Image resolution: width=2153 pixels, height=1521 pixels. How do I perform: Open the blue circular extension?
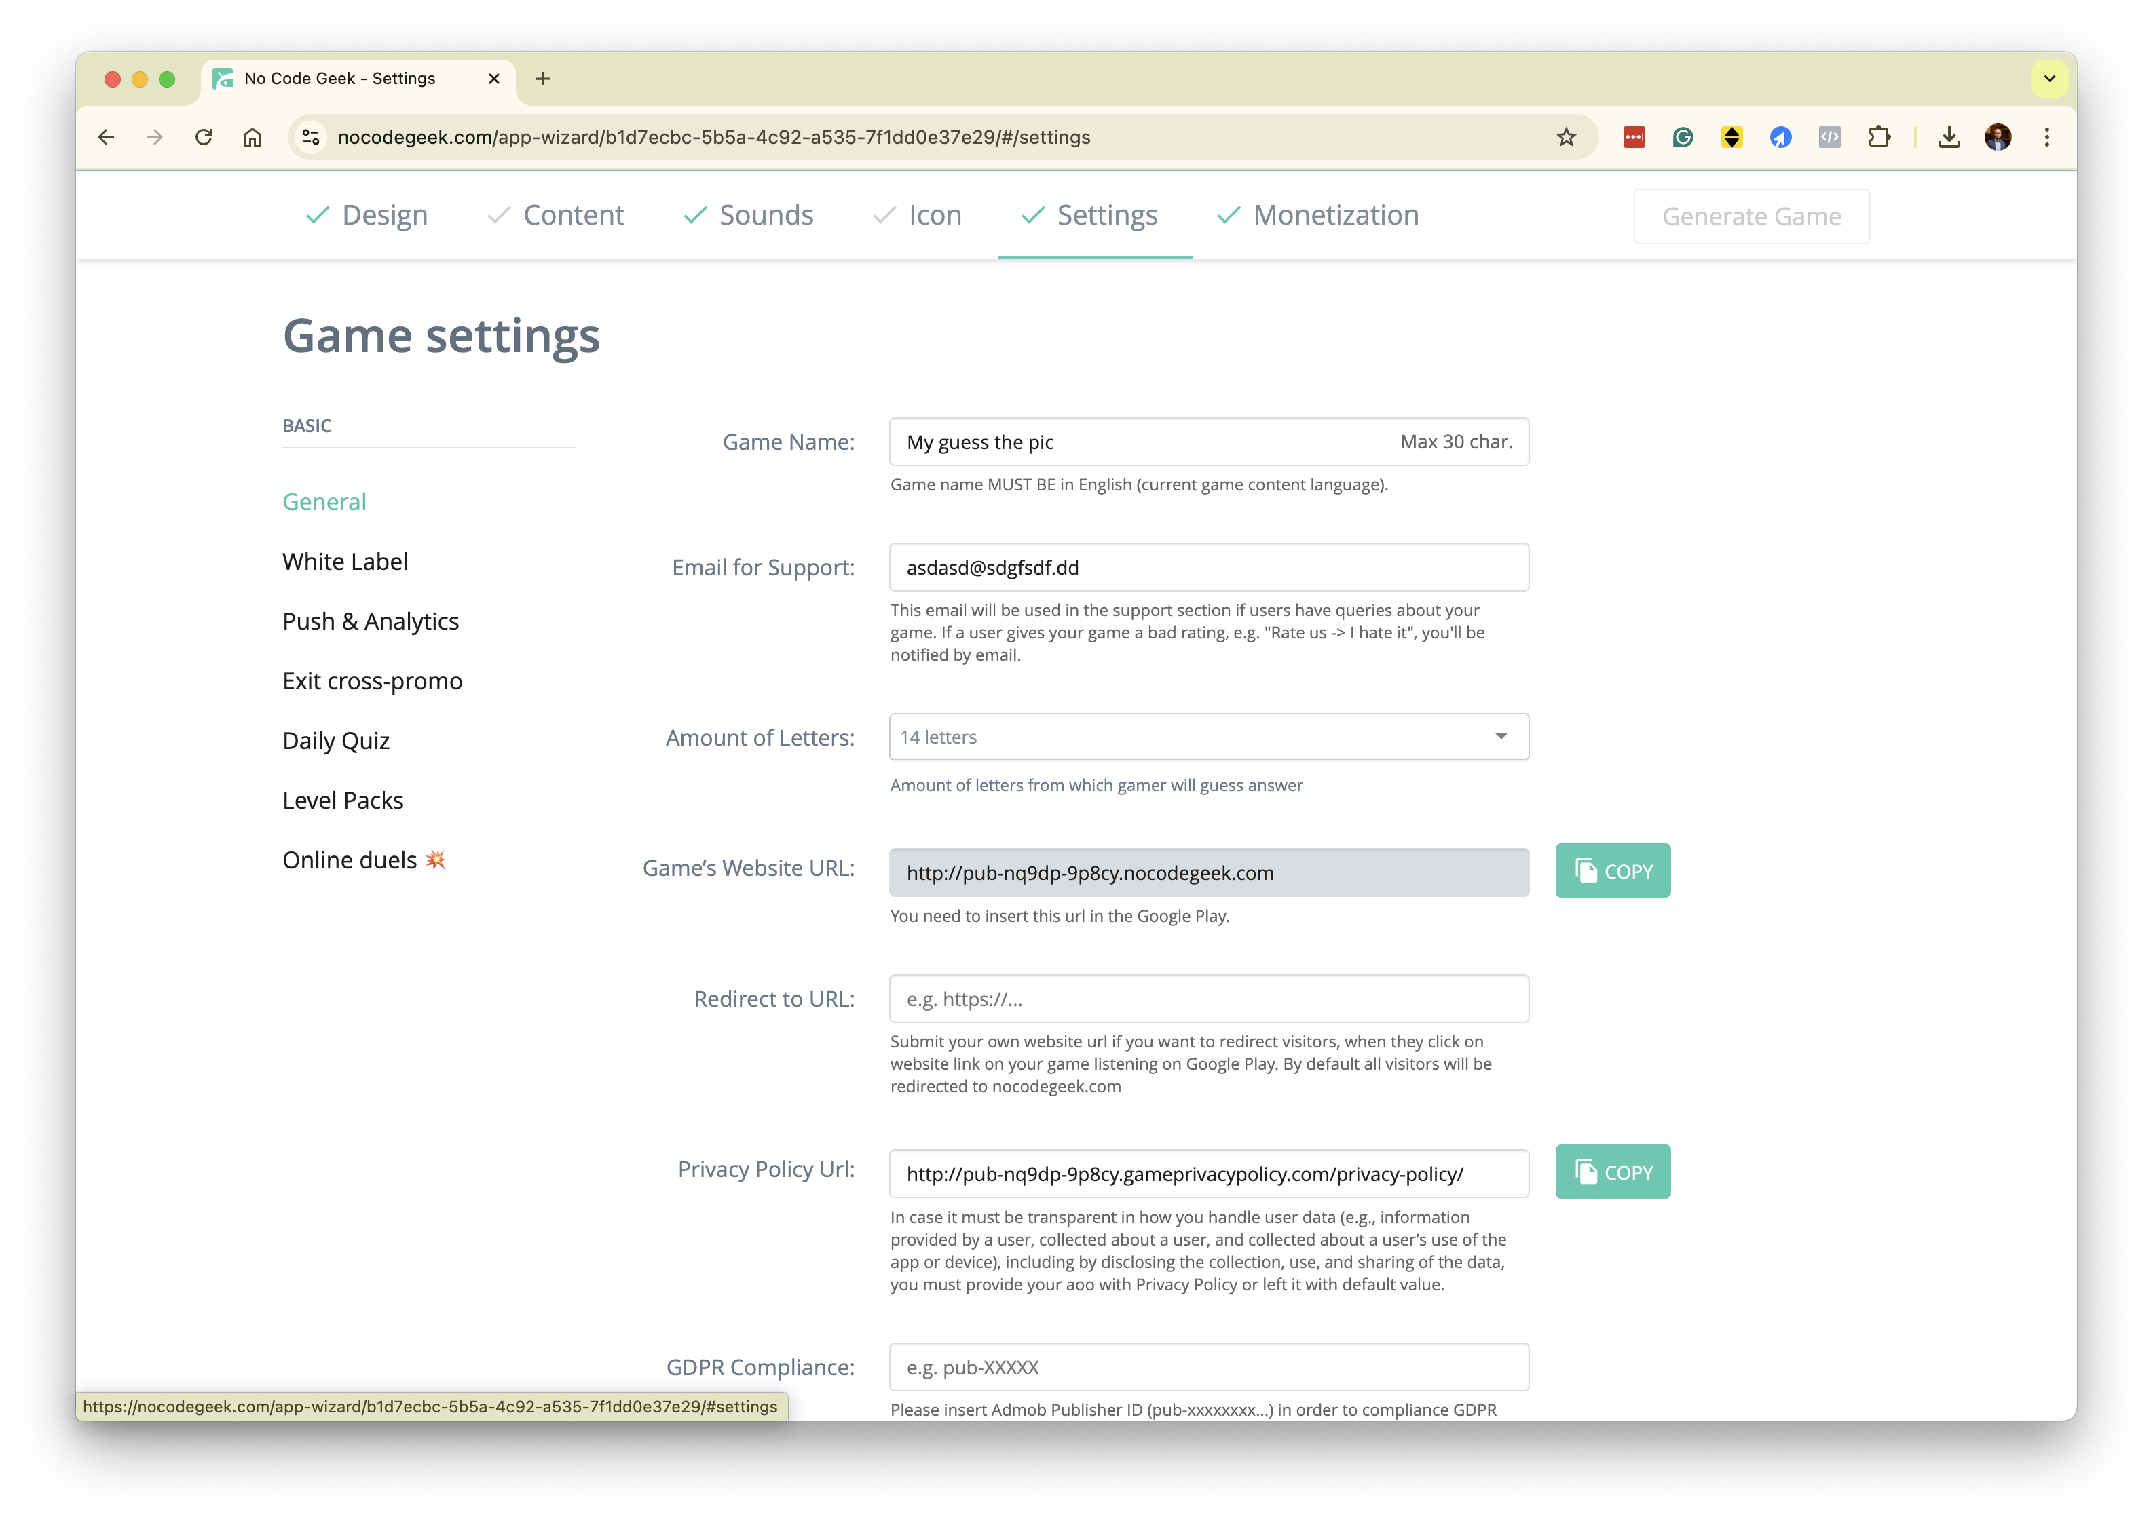pyautogui.click(x=1781, y=137)
